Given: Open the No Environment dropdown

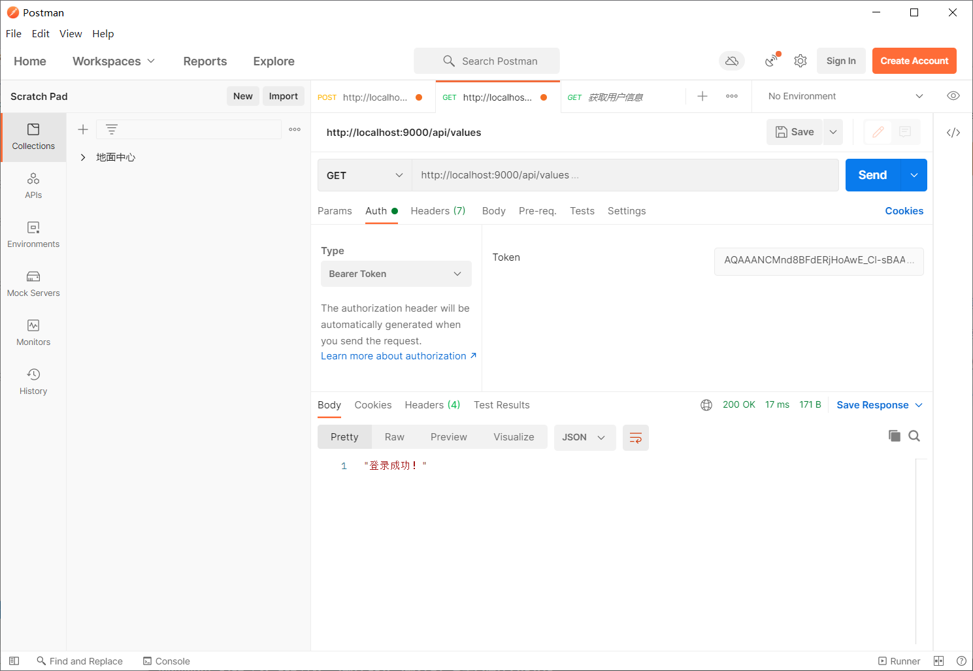Looking at the screenshot, I should pyautogui.click(x=846, y=96).
